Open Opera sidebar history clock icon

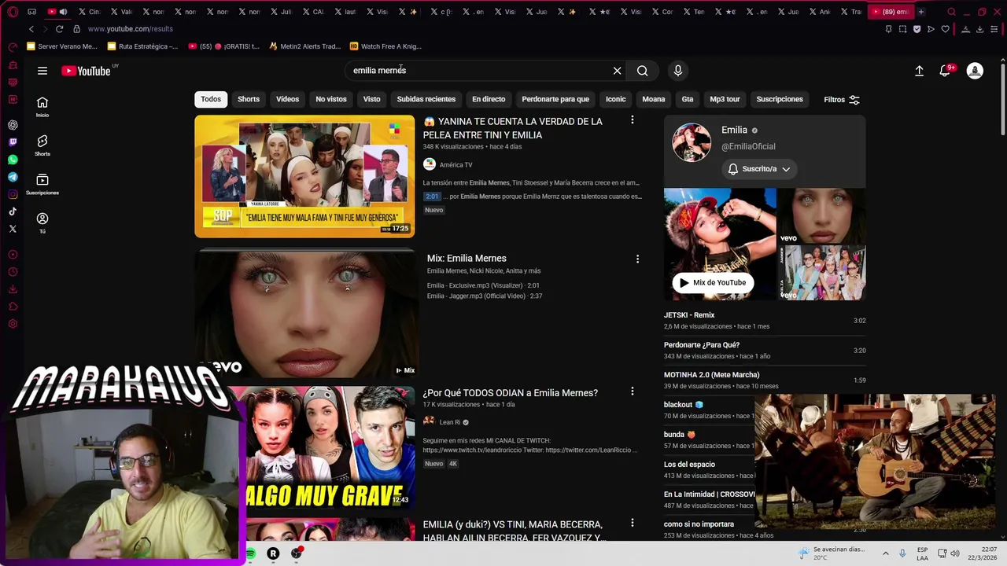click(x=13, y=272)
